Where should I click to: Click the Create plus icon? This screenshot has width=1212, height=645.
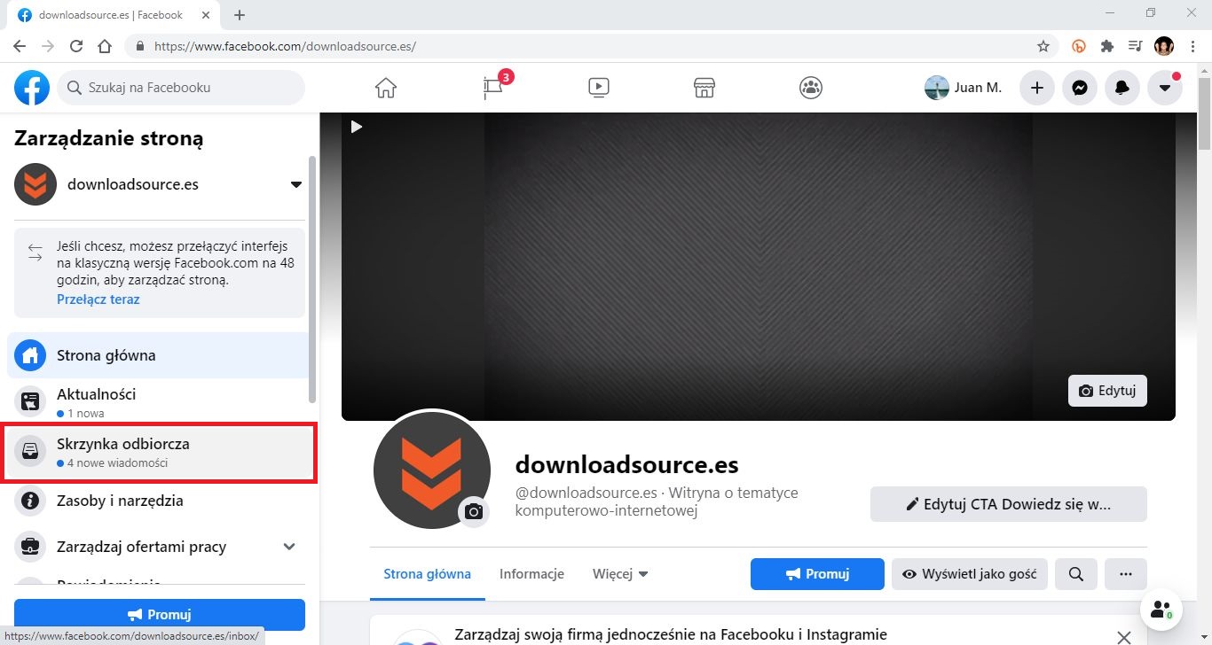point(1036,88)
